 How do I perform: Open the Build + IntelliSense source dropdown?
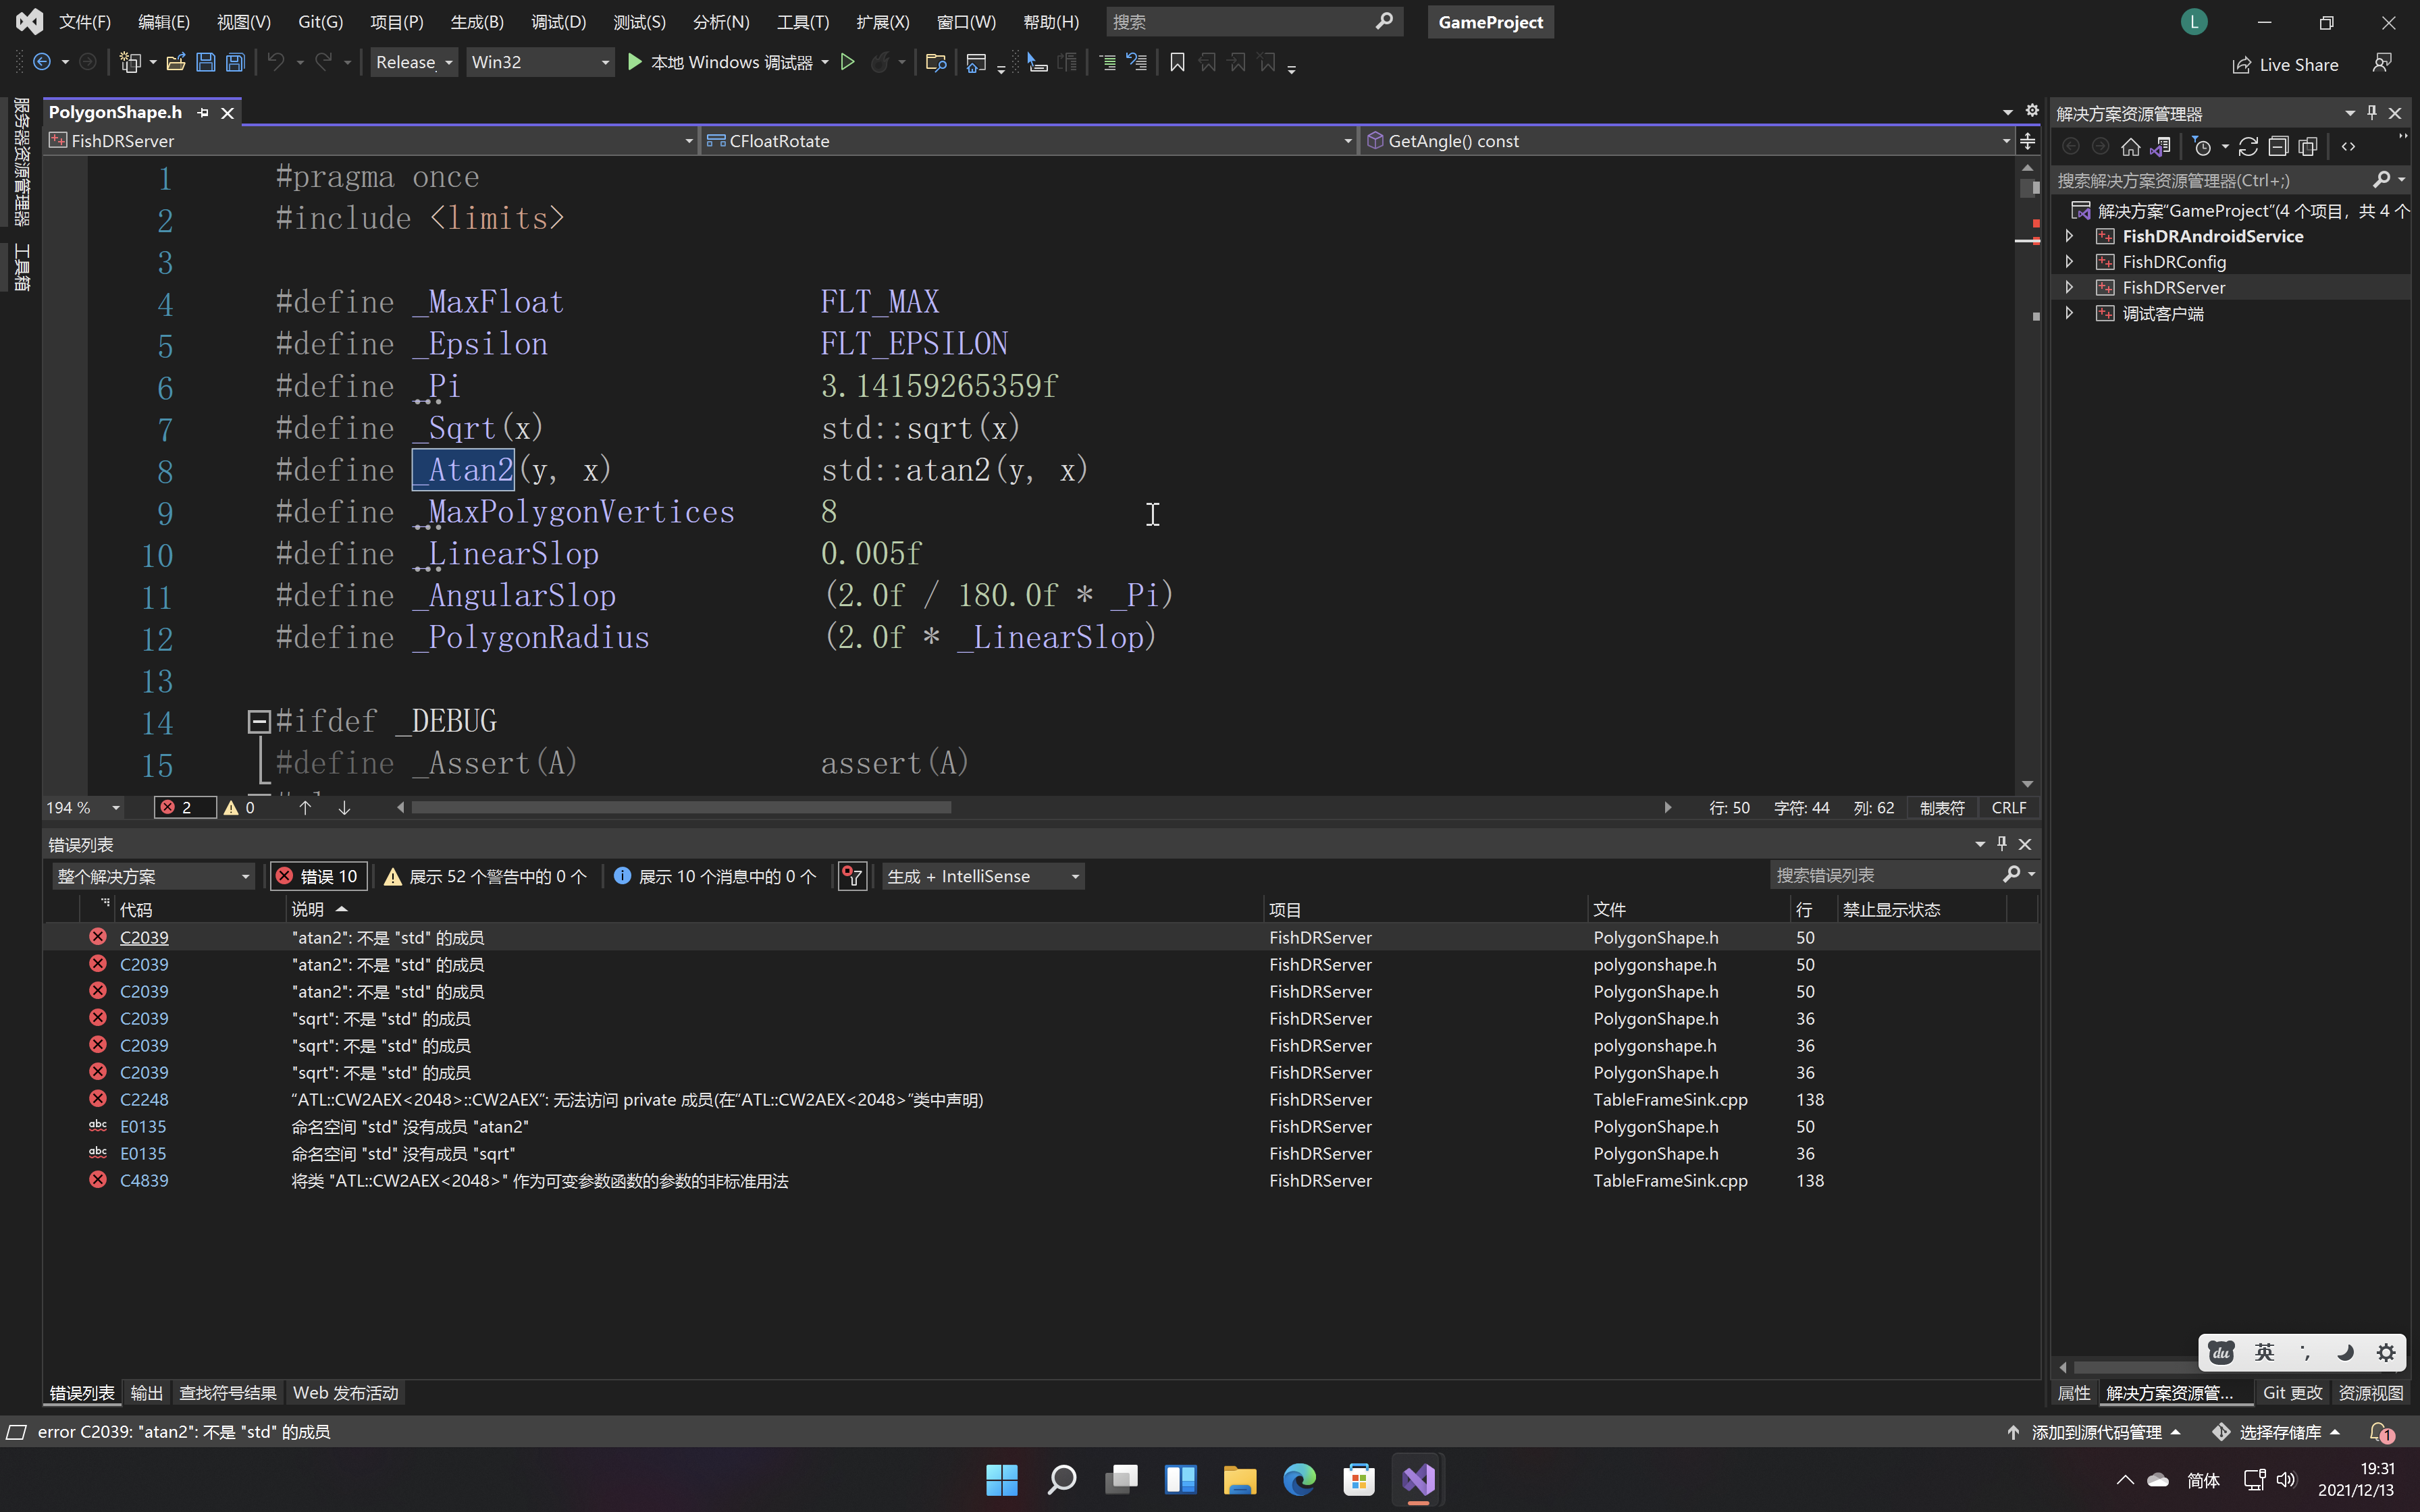point(983,876)
